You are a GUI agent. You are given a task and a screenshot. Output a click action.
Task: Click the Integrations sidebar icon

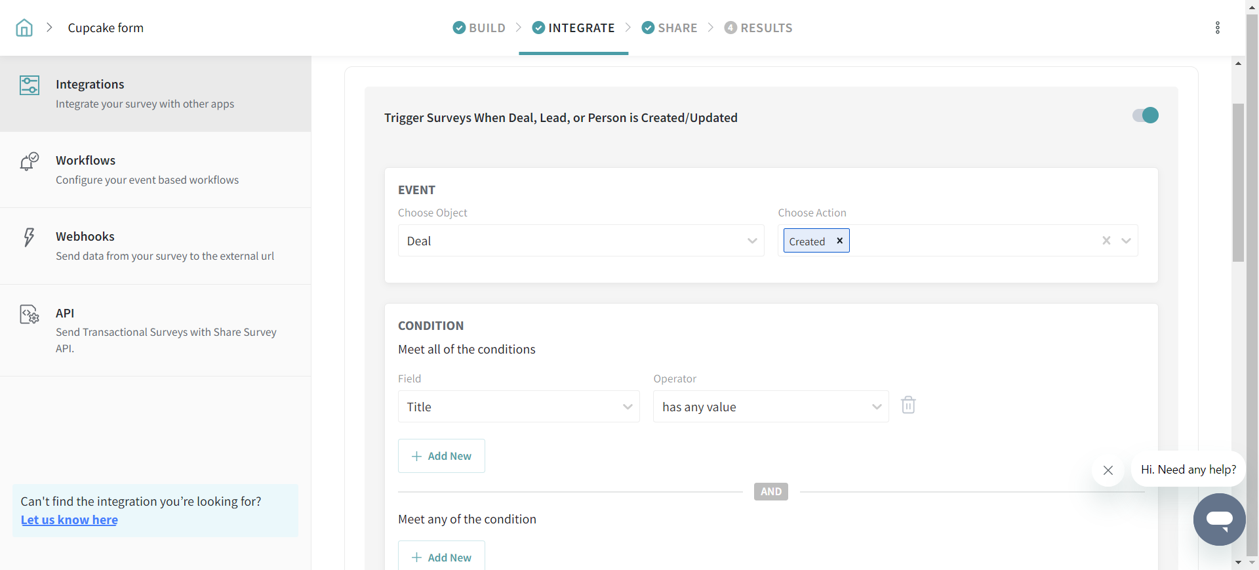(x=30, y=85)
